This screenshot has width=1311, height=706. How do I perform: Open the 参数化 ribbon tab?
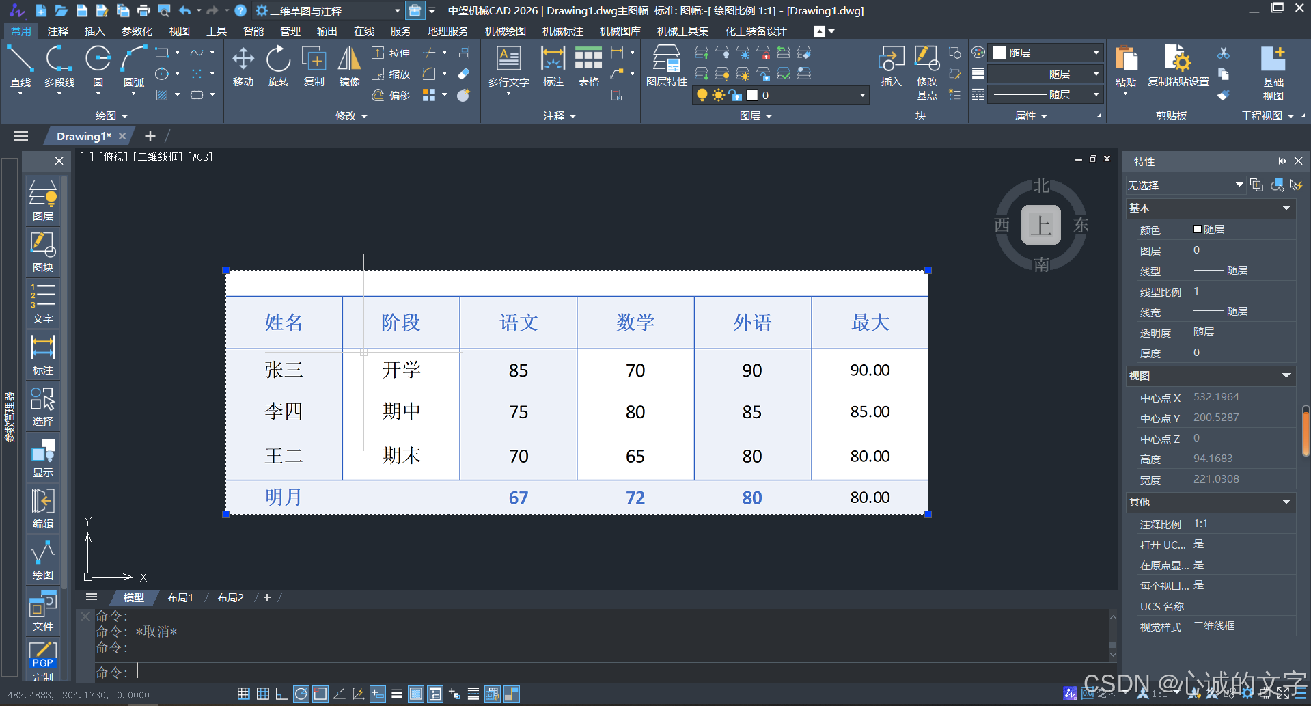tap(137, 31)
